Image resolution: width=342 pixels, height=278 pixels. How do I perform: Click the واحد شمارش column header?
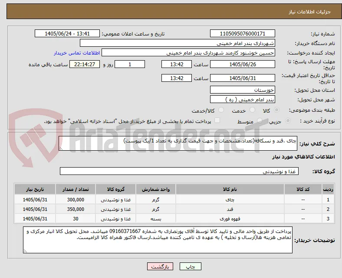pos(156,189)
